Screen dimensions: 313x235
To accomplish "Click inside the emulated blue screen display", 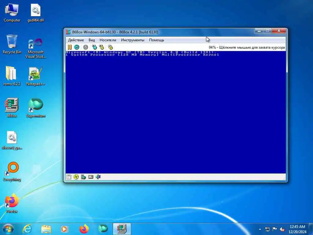I will coord(176,112).
